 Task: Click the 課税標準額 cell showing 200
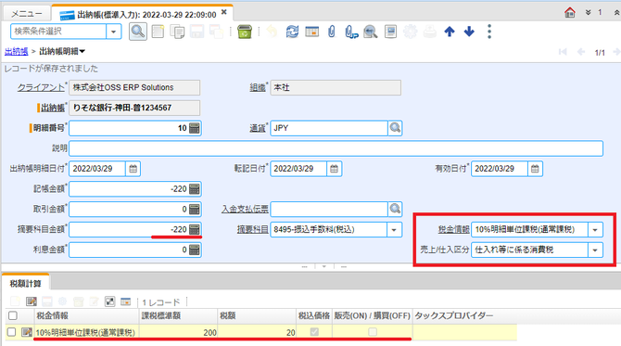(178, 332)
